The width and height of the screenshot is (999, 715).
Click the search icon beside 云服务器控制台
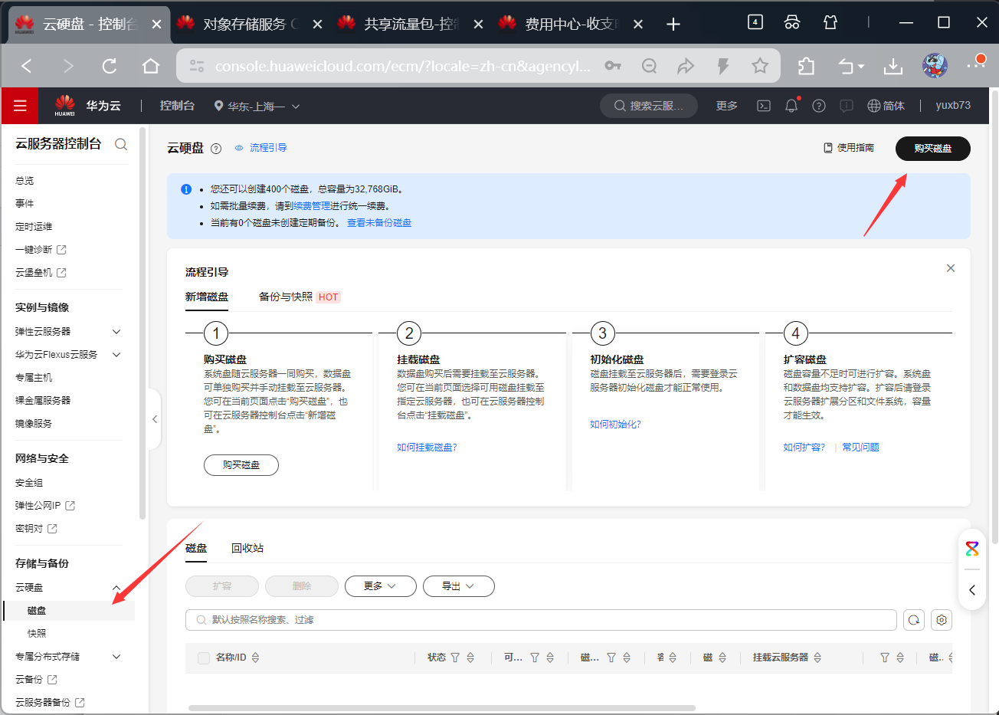(121, 144)
